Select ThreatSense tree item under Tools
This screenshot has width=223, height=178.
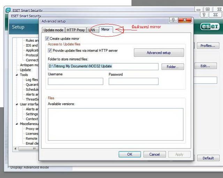pyautogui.click(x=32, y=99)
